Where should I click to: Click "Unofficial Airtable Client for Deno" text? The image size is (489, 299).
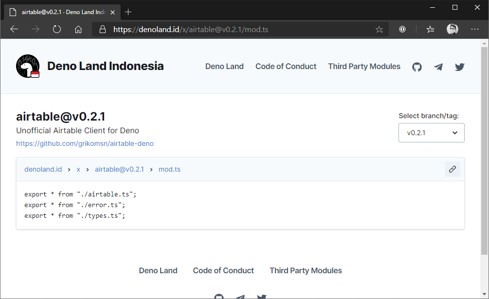click(x=78, y=130)
